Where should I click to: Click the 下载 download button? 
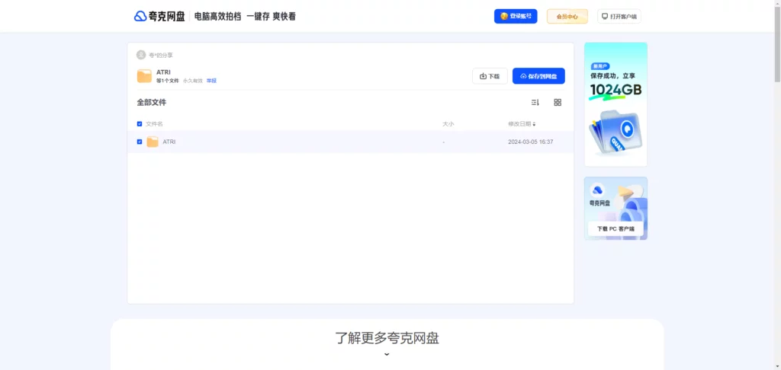(x=490, y=76)
